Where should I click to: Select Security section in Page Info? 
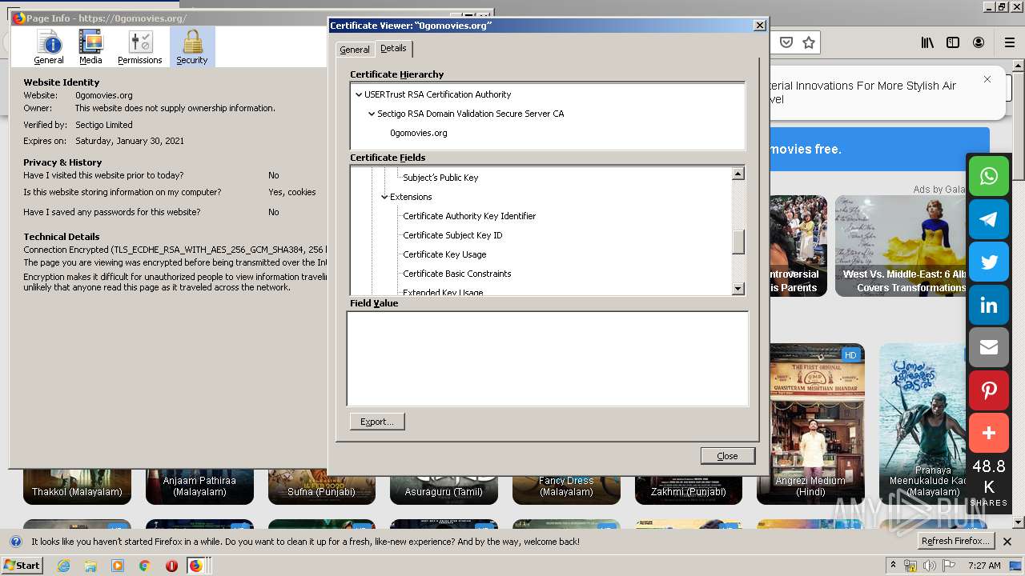(x=192, y=47)
